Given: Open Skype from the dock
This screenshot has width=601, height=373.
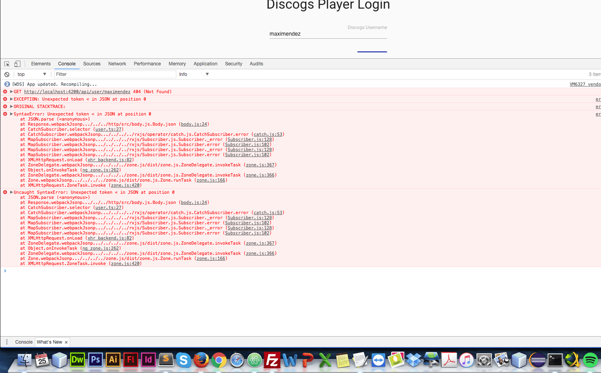Looking at the screenshot, I should pos(183,360).
